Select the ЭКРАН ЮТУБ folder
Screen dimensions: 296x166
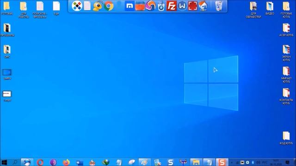(286, 53)
